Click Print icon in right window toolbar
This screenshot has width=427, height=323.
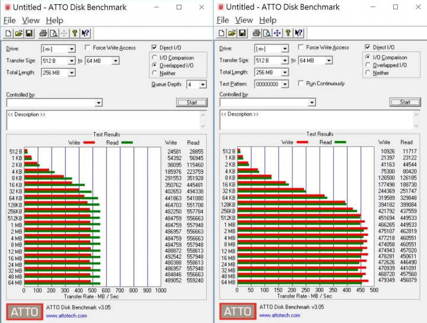[256, 33]
